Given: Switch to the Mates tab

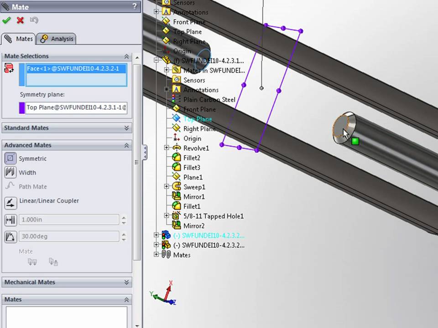Looking at the screenshot, I should click(x=18, y=39).
